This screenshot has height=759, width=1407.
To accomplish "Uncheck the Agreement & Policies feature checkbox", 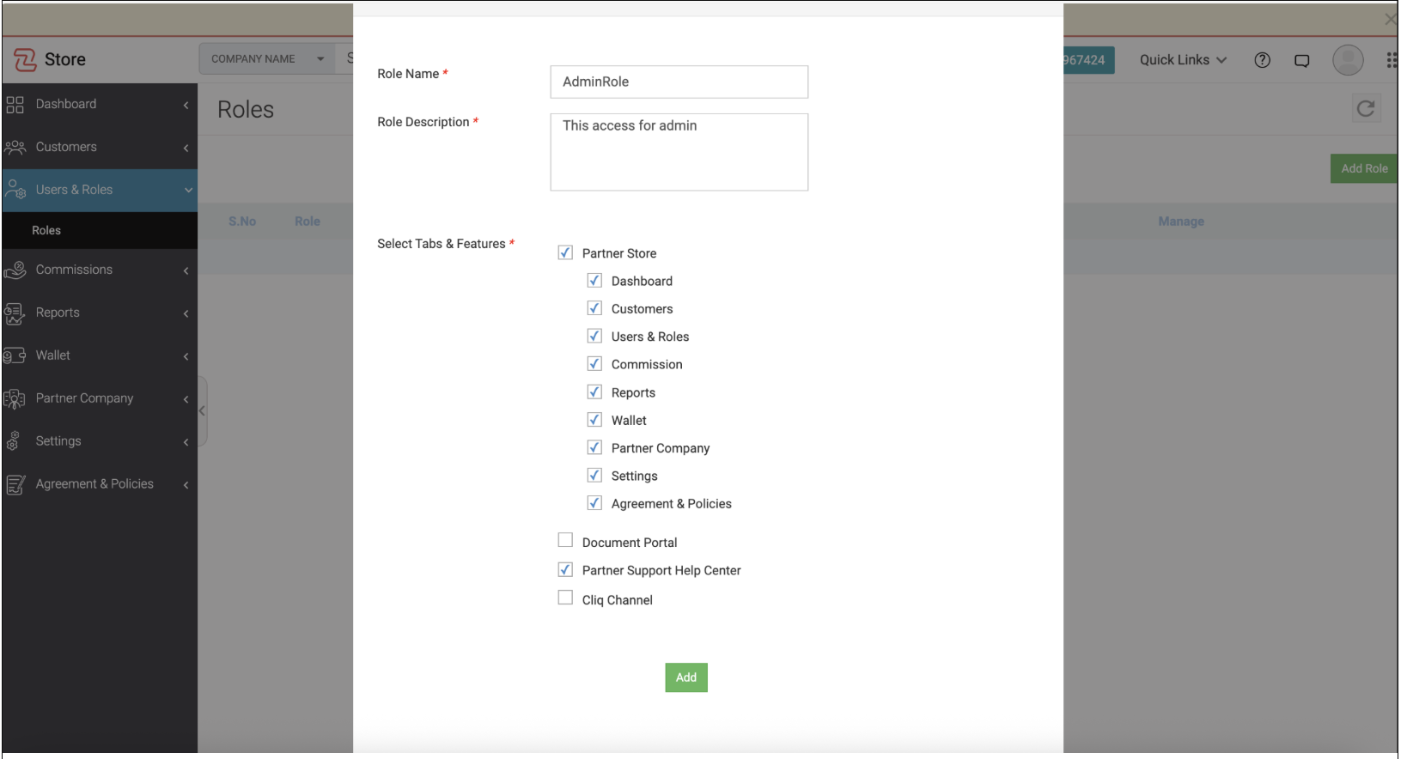I will click(x=594, y=503).
